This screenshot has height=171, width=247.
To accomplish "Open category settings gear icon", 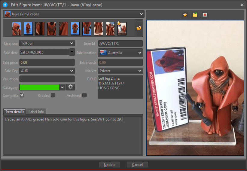I will point(71,87).
